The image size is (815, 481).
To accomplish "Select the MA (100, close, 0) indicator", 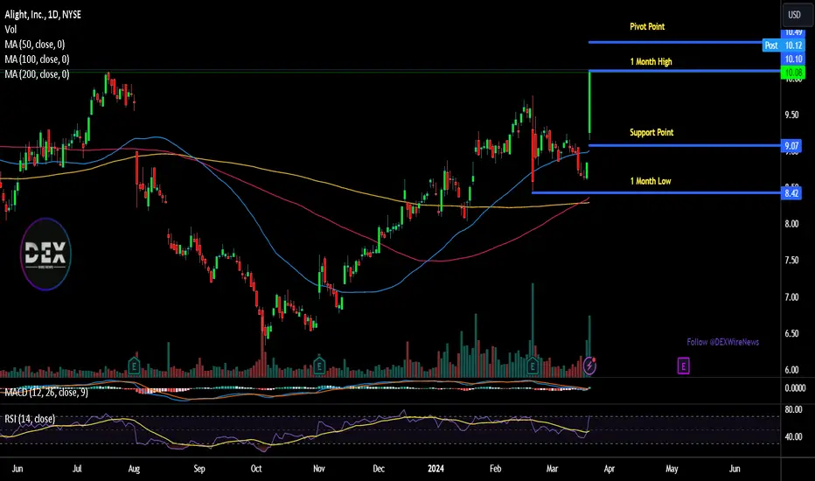I will pos(37,59).
